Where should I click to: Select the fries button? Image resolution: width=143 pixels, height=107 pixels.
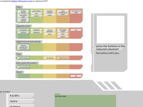[x=63, y=34]
